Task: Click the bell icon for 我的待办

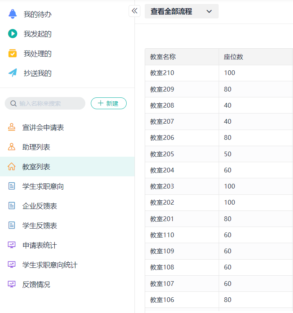Action: pyautogui.click(x=13, y=14)
